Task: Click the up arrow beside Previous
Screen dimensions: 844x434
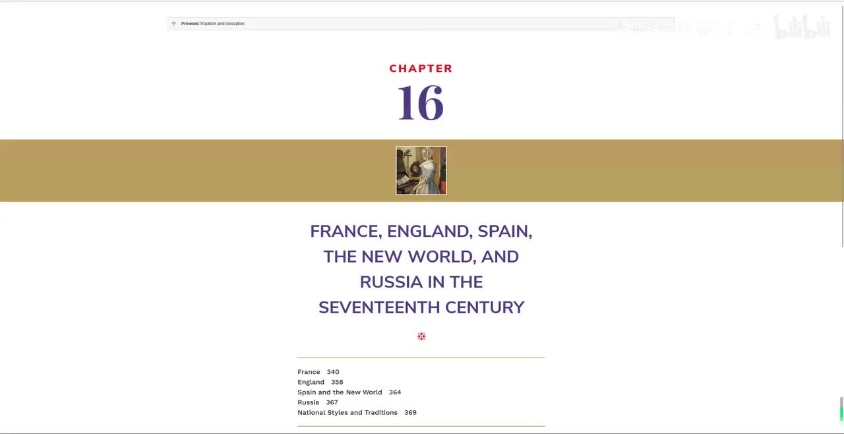Action: [x=174, y=24]
